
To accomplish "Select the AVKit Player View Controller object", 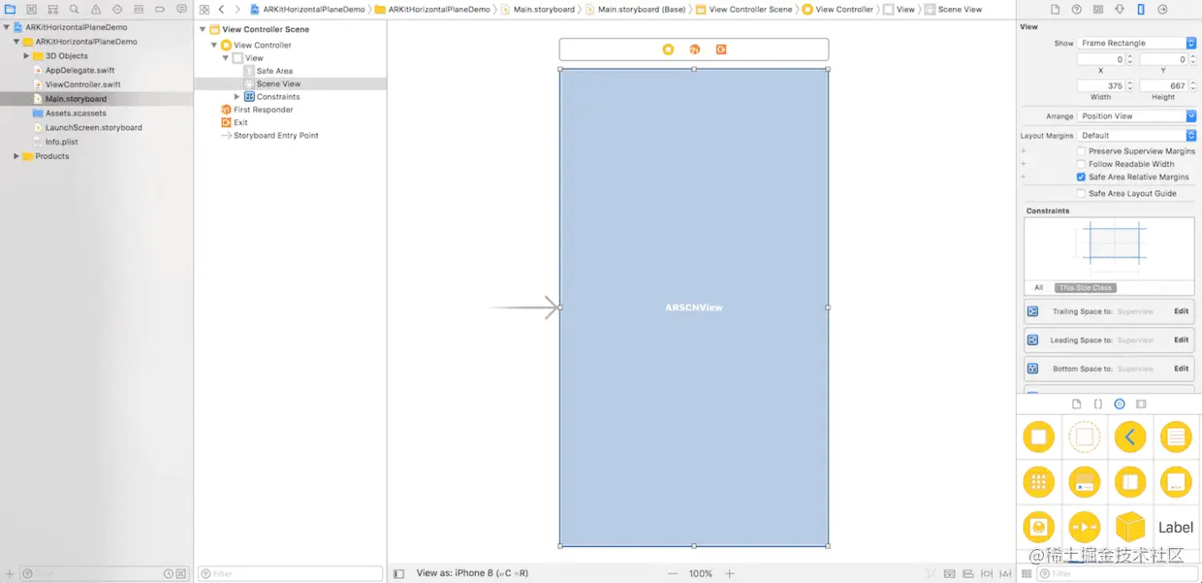I will tap(1085, 528).
